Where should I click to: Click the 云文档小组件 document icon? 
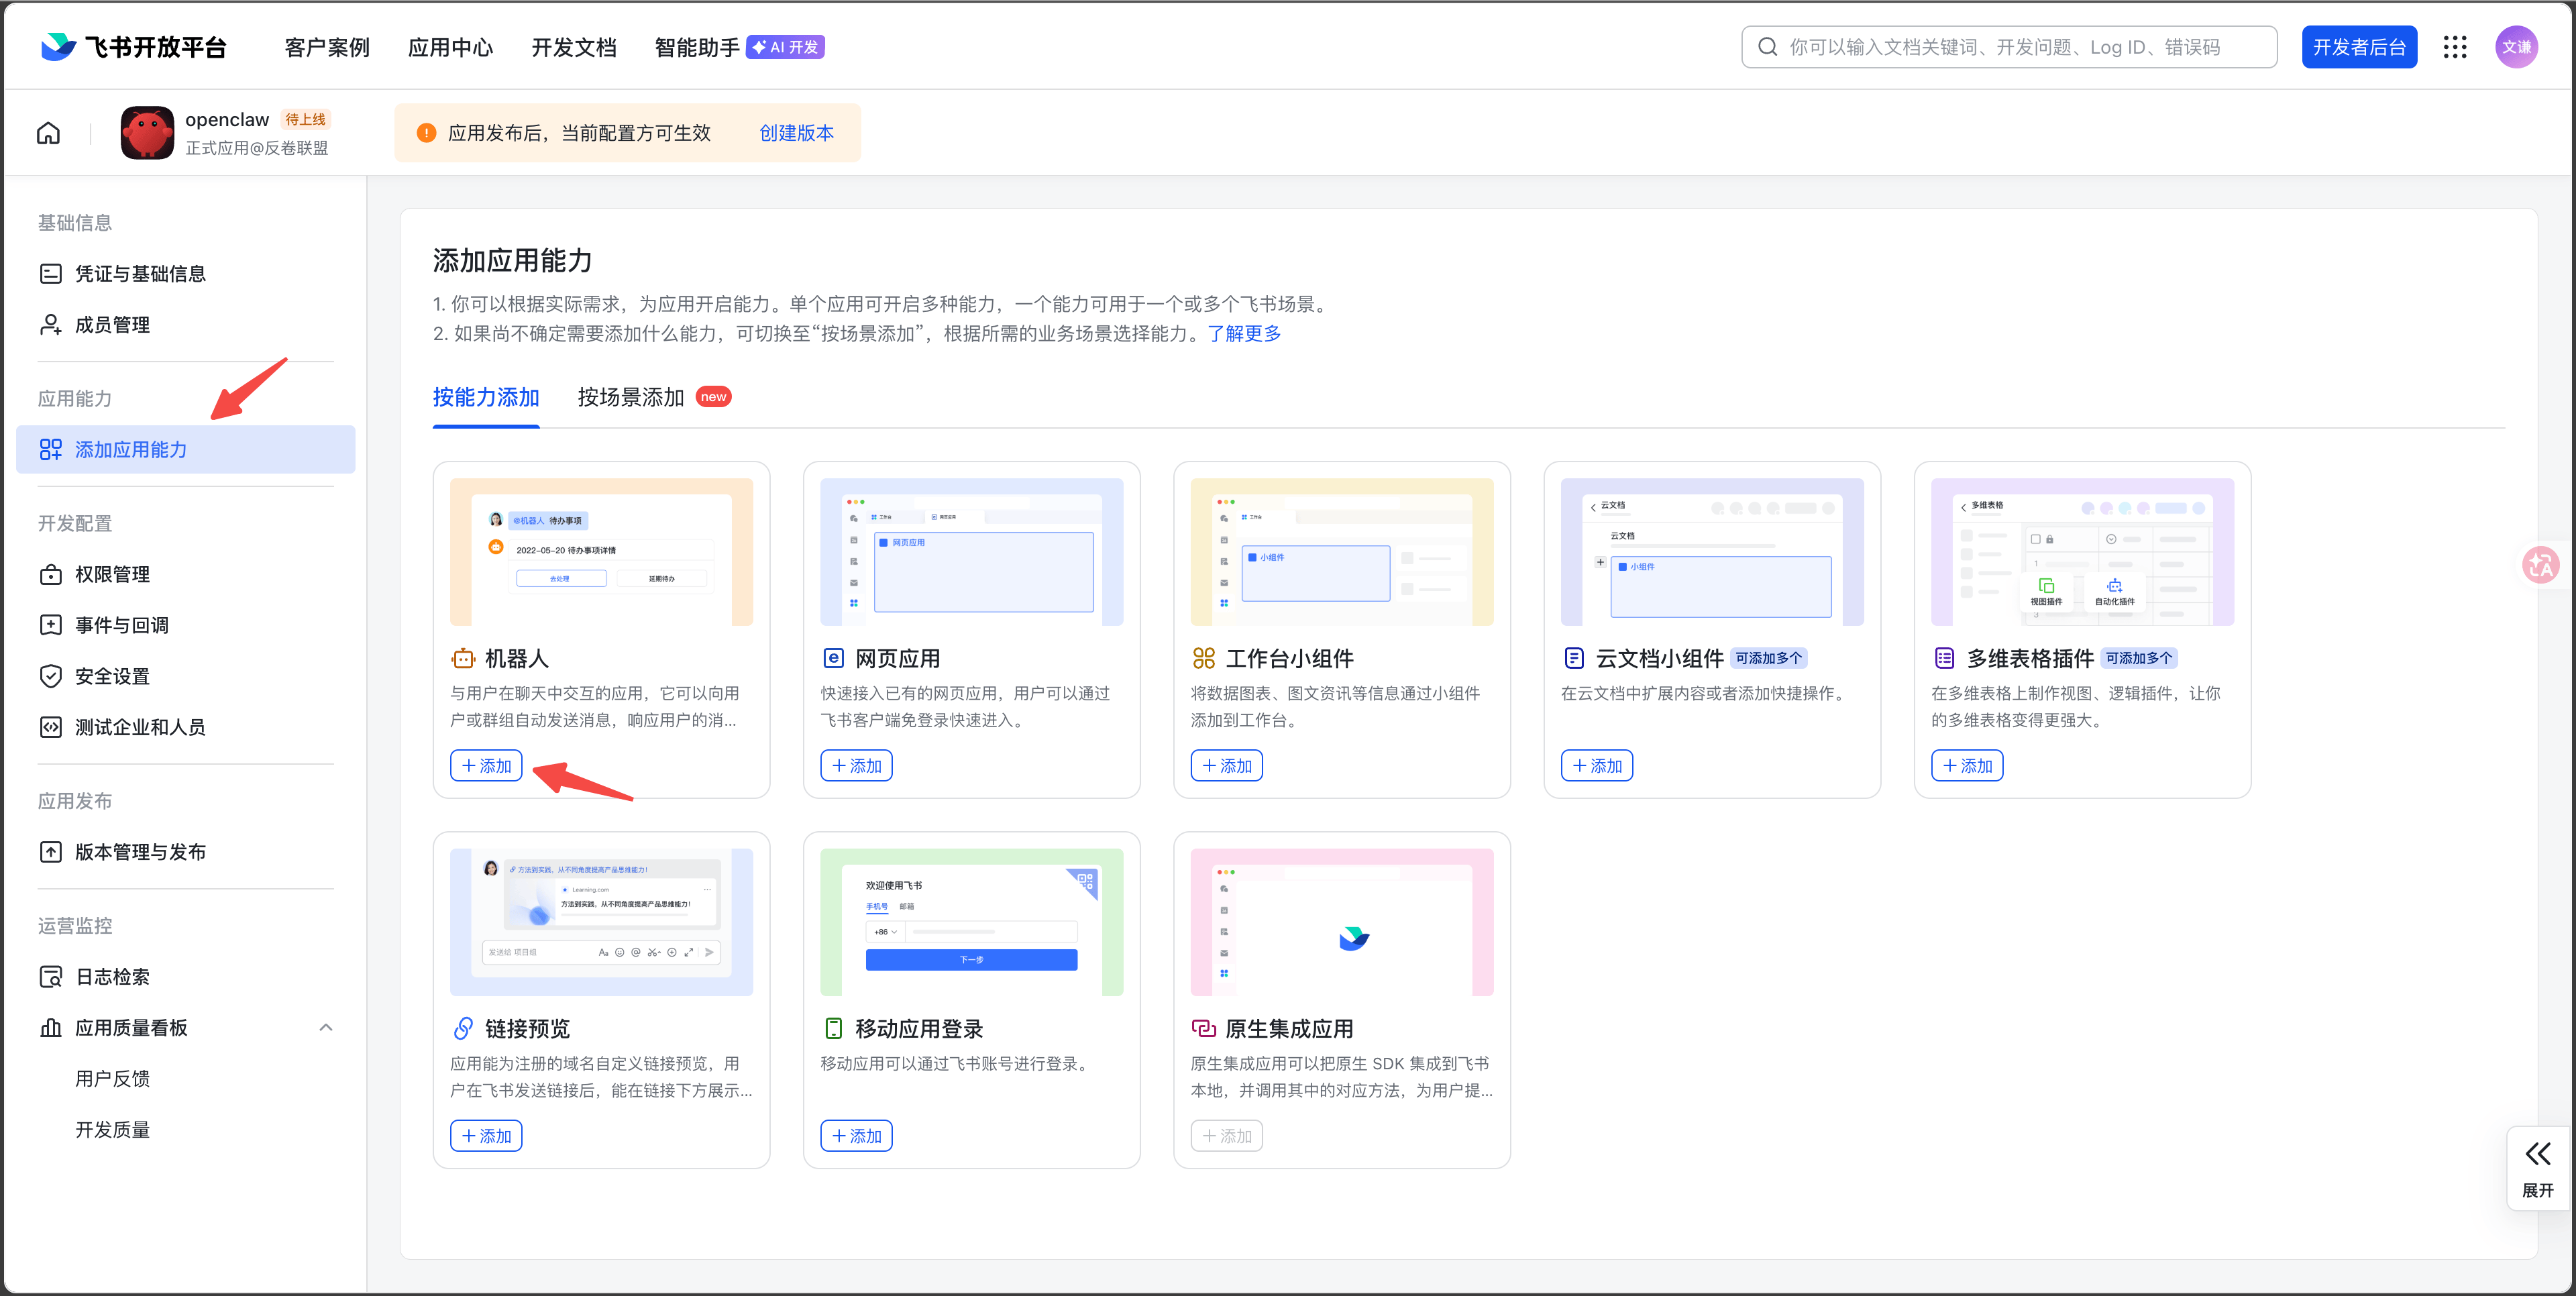[x=1574, y=658]
